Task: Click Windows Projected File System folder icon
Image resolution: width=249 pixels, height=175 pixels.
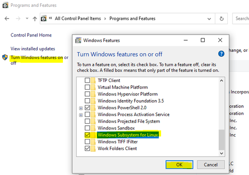Action: (x=93, y=121)
